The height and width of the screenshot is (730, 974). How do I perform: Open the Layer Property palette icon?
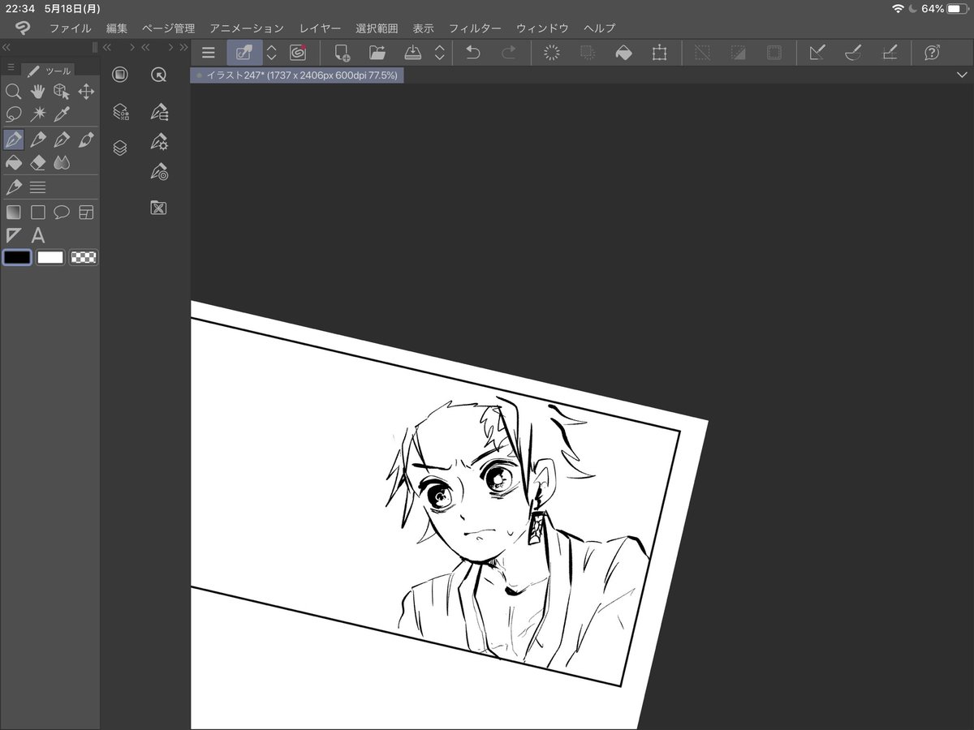[120, 112]
